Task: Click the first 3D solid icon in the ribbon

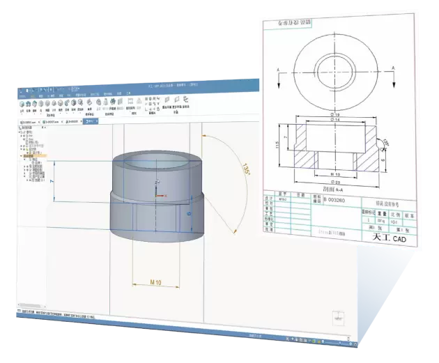Action: pos(22,104)
